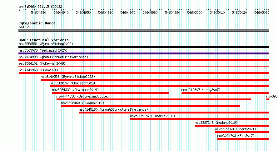Open nsv3289102 (Chaisson2019) variant label
The height and width of the screenshot is (151, 278).
click(73, 83)
